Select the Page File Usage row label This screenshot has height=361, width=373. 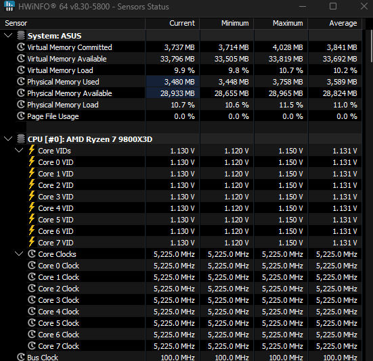(x=53, y=116)
